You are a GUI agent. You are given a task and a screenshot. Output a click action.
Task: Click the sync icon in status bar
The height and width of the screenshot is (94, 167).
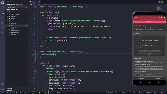[x=37, y=93]
